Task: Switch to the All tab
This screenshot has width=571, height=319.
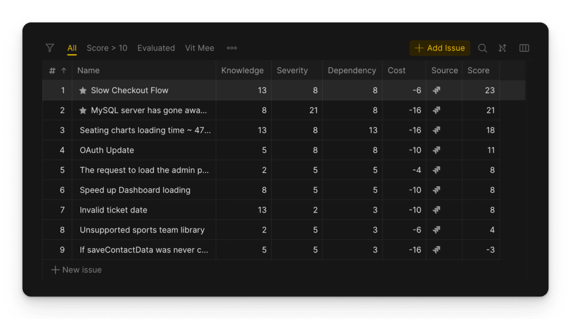Action: pyautogui.click(x=72, y=48)
